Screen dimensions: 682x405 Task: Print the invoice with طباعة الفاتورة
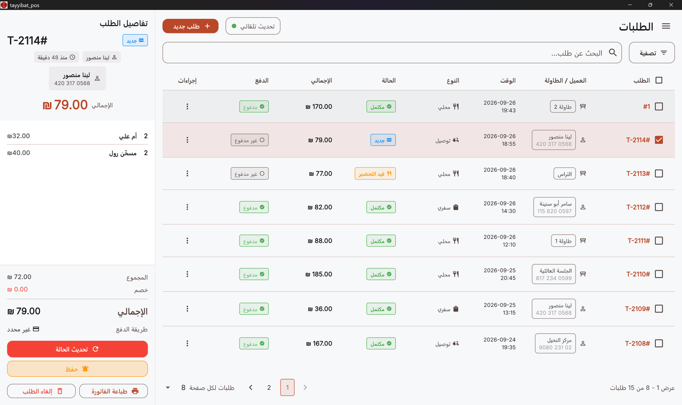coord(113,391)
